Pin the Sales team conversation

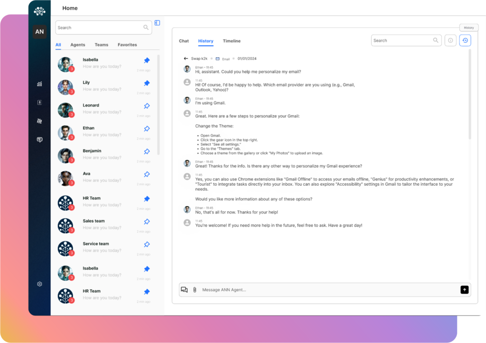coord(147,221)
